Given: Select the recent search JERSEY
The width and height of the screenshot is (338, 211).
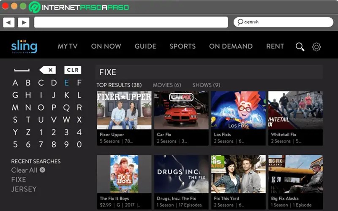Looking at the screenshot, I should coord(24,189).
